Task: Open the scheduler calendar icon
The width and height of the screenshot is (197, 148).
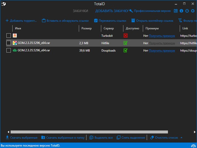Action: (176, 11)
